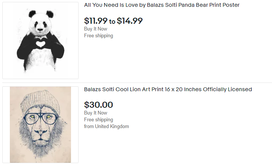
Task: Open the Cool Lion art print thumbnail
Action: pos(40,125)
